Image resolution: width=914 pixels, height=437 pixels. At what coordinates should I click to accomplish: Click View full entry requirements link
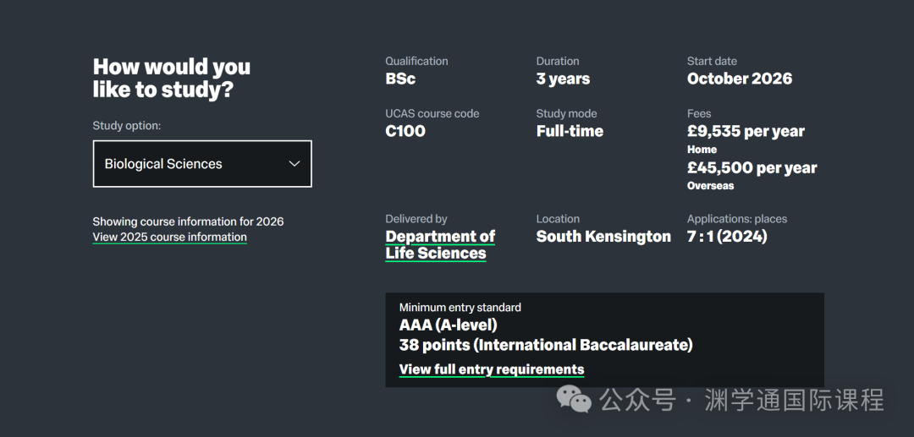click(x=491, y=369)
